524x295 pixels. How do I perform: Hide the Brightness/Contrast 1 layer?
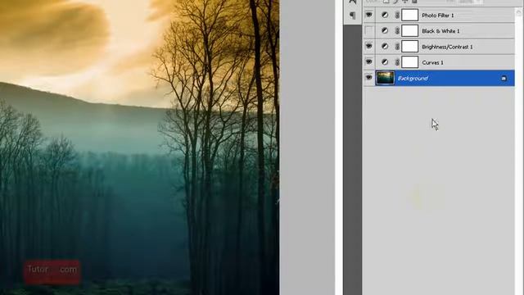click(369, 46)
